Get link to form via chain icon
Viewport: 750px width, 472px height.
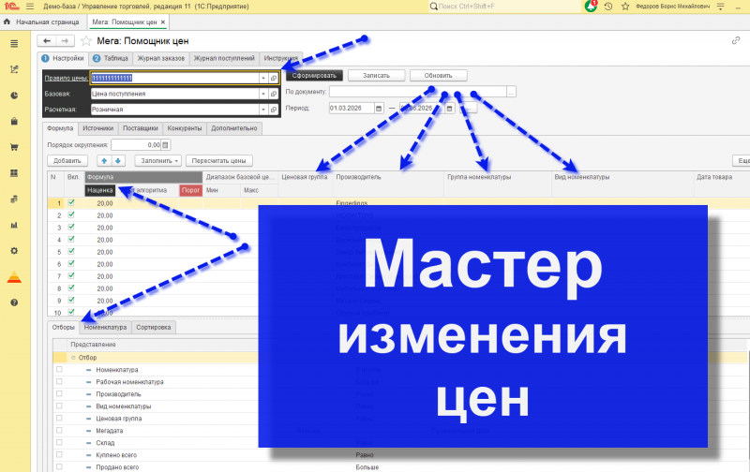point(736,40)
